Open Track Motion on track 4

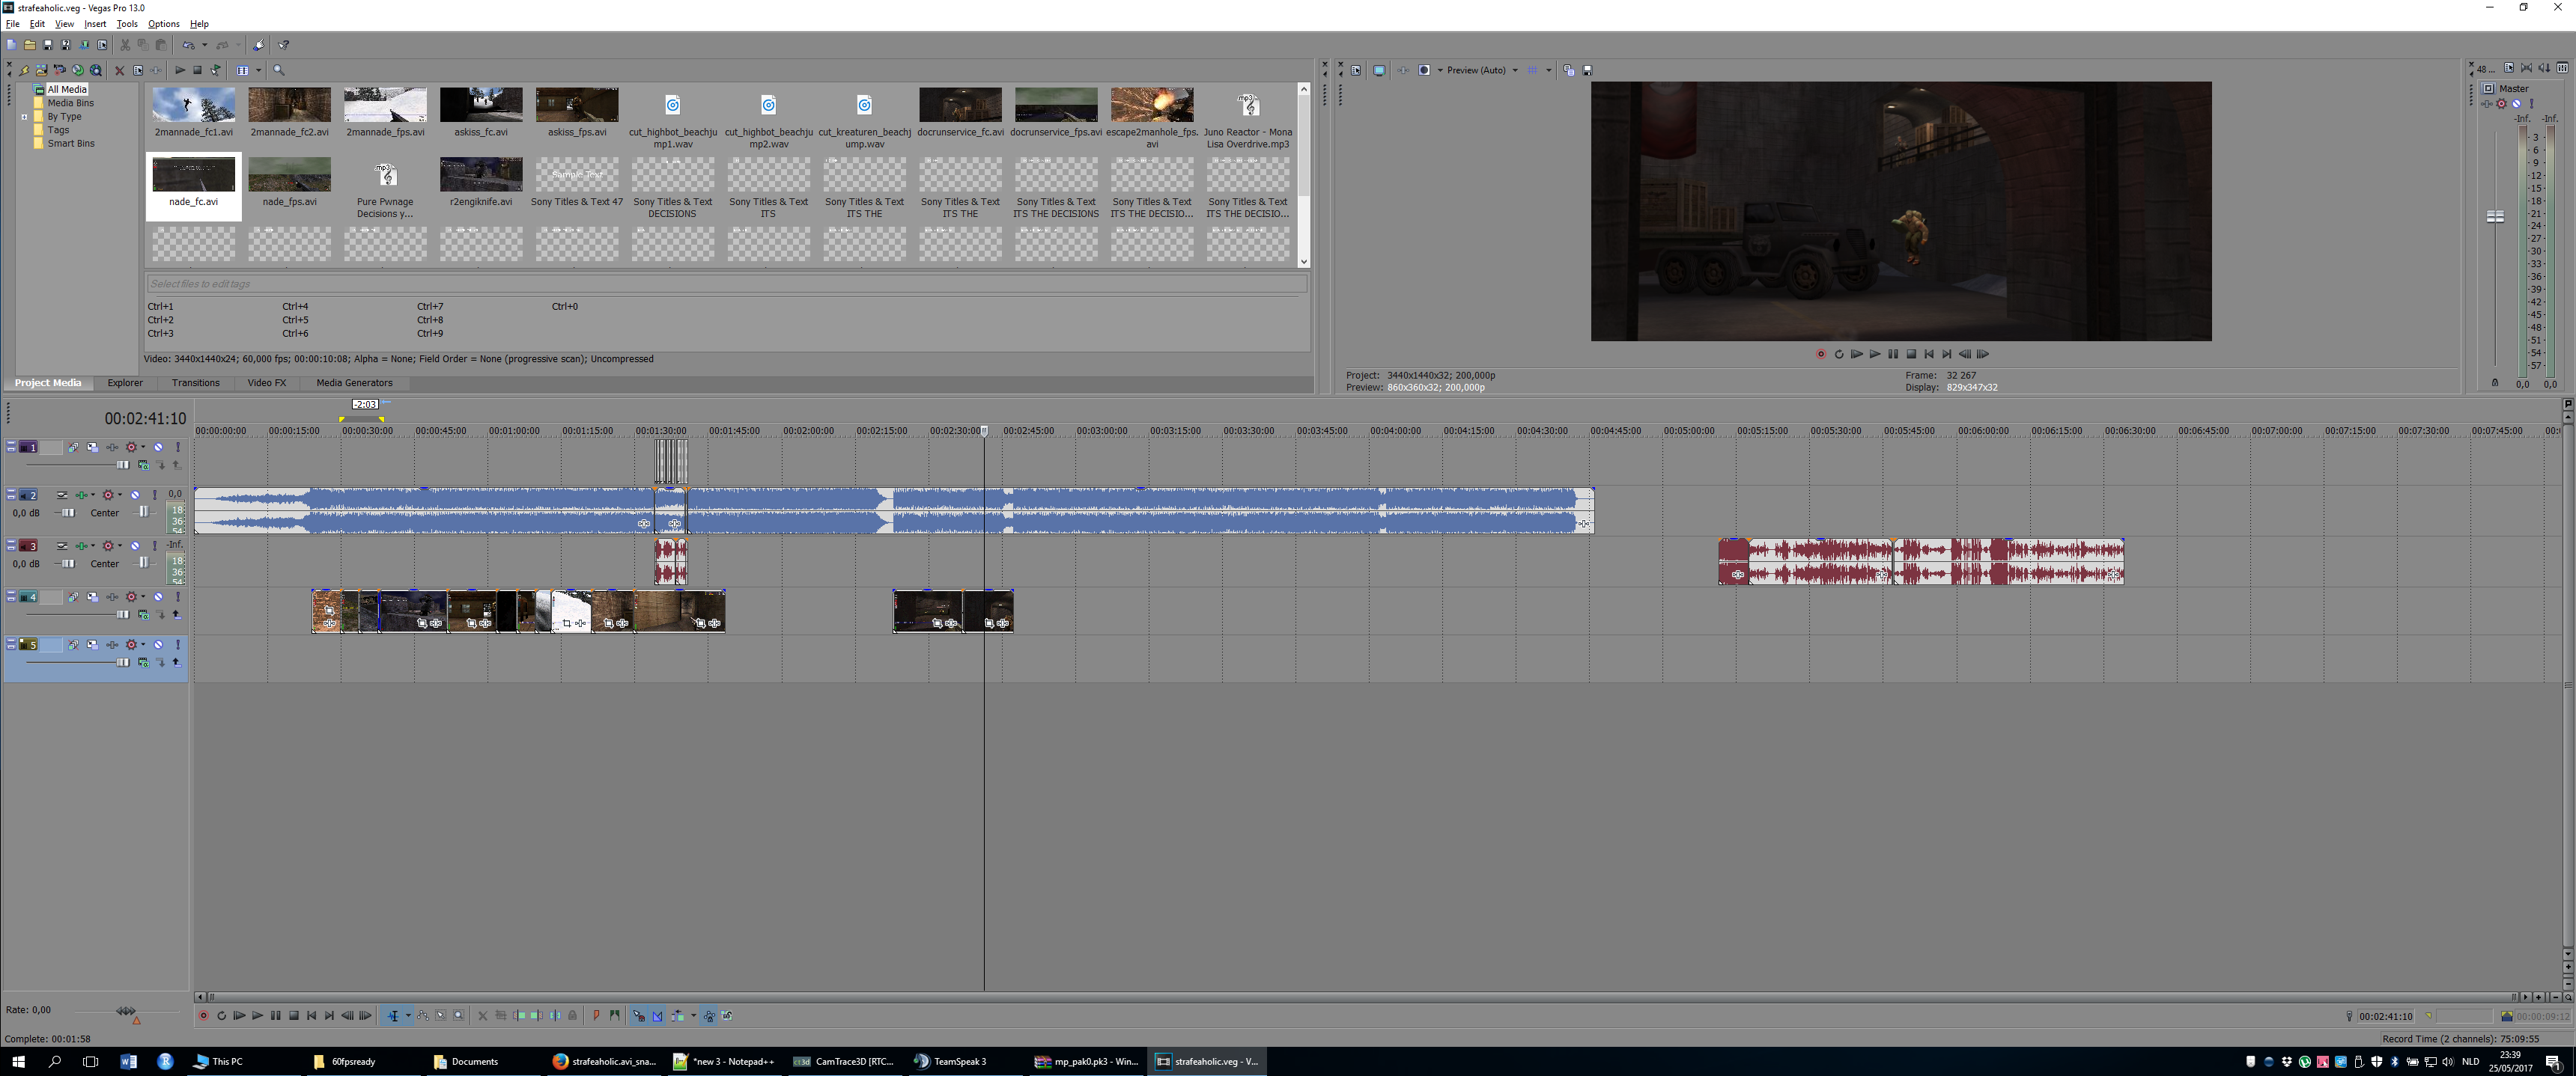click(93, 597)
